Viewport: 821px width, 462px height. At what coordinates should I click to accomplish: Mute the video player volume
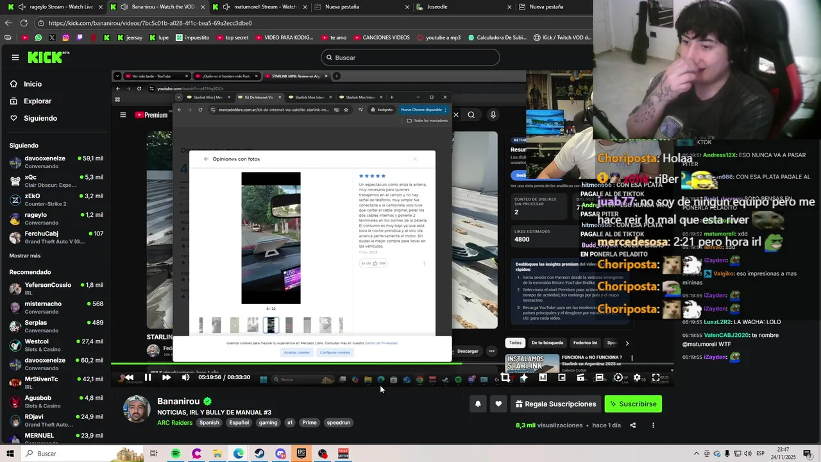click(x=185, y=377)
